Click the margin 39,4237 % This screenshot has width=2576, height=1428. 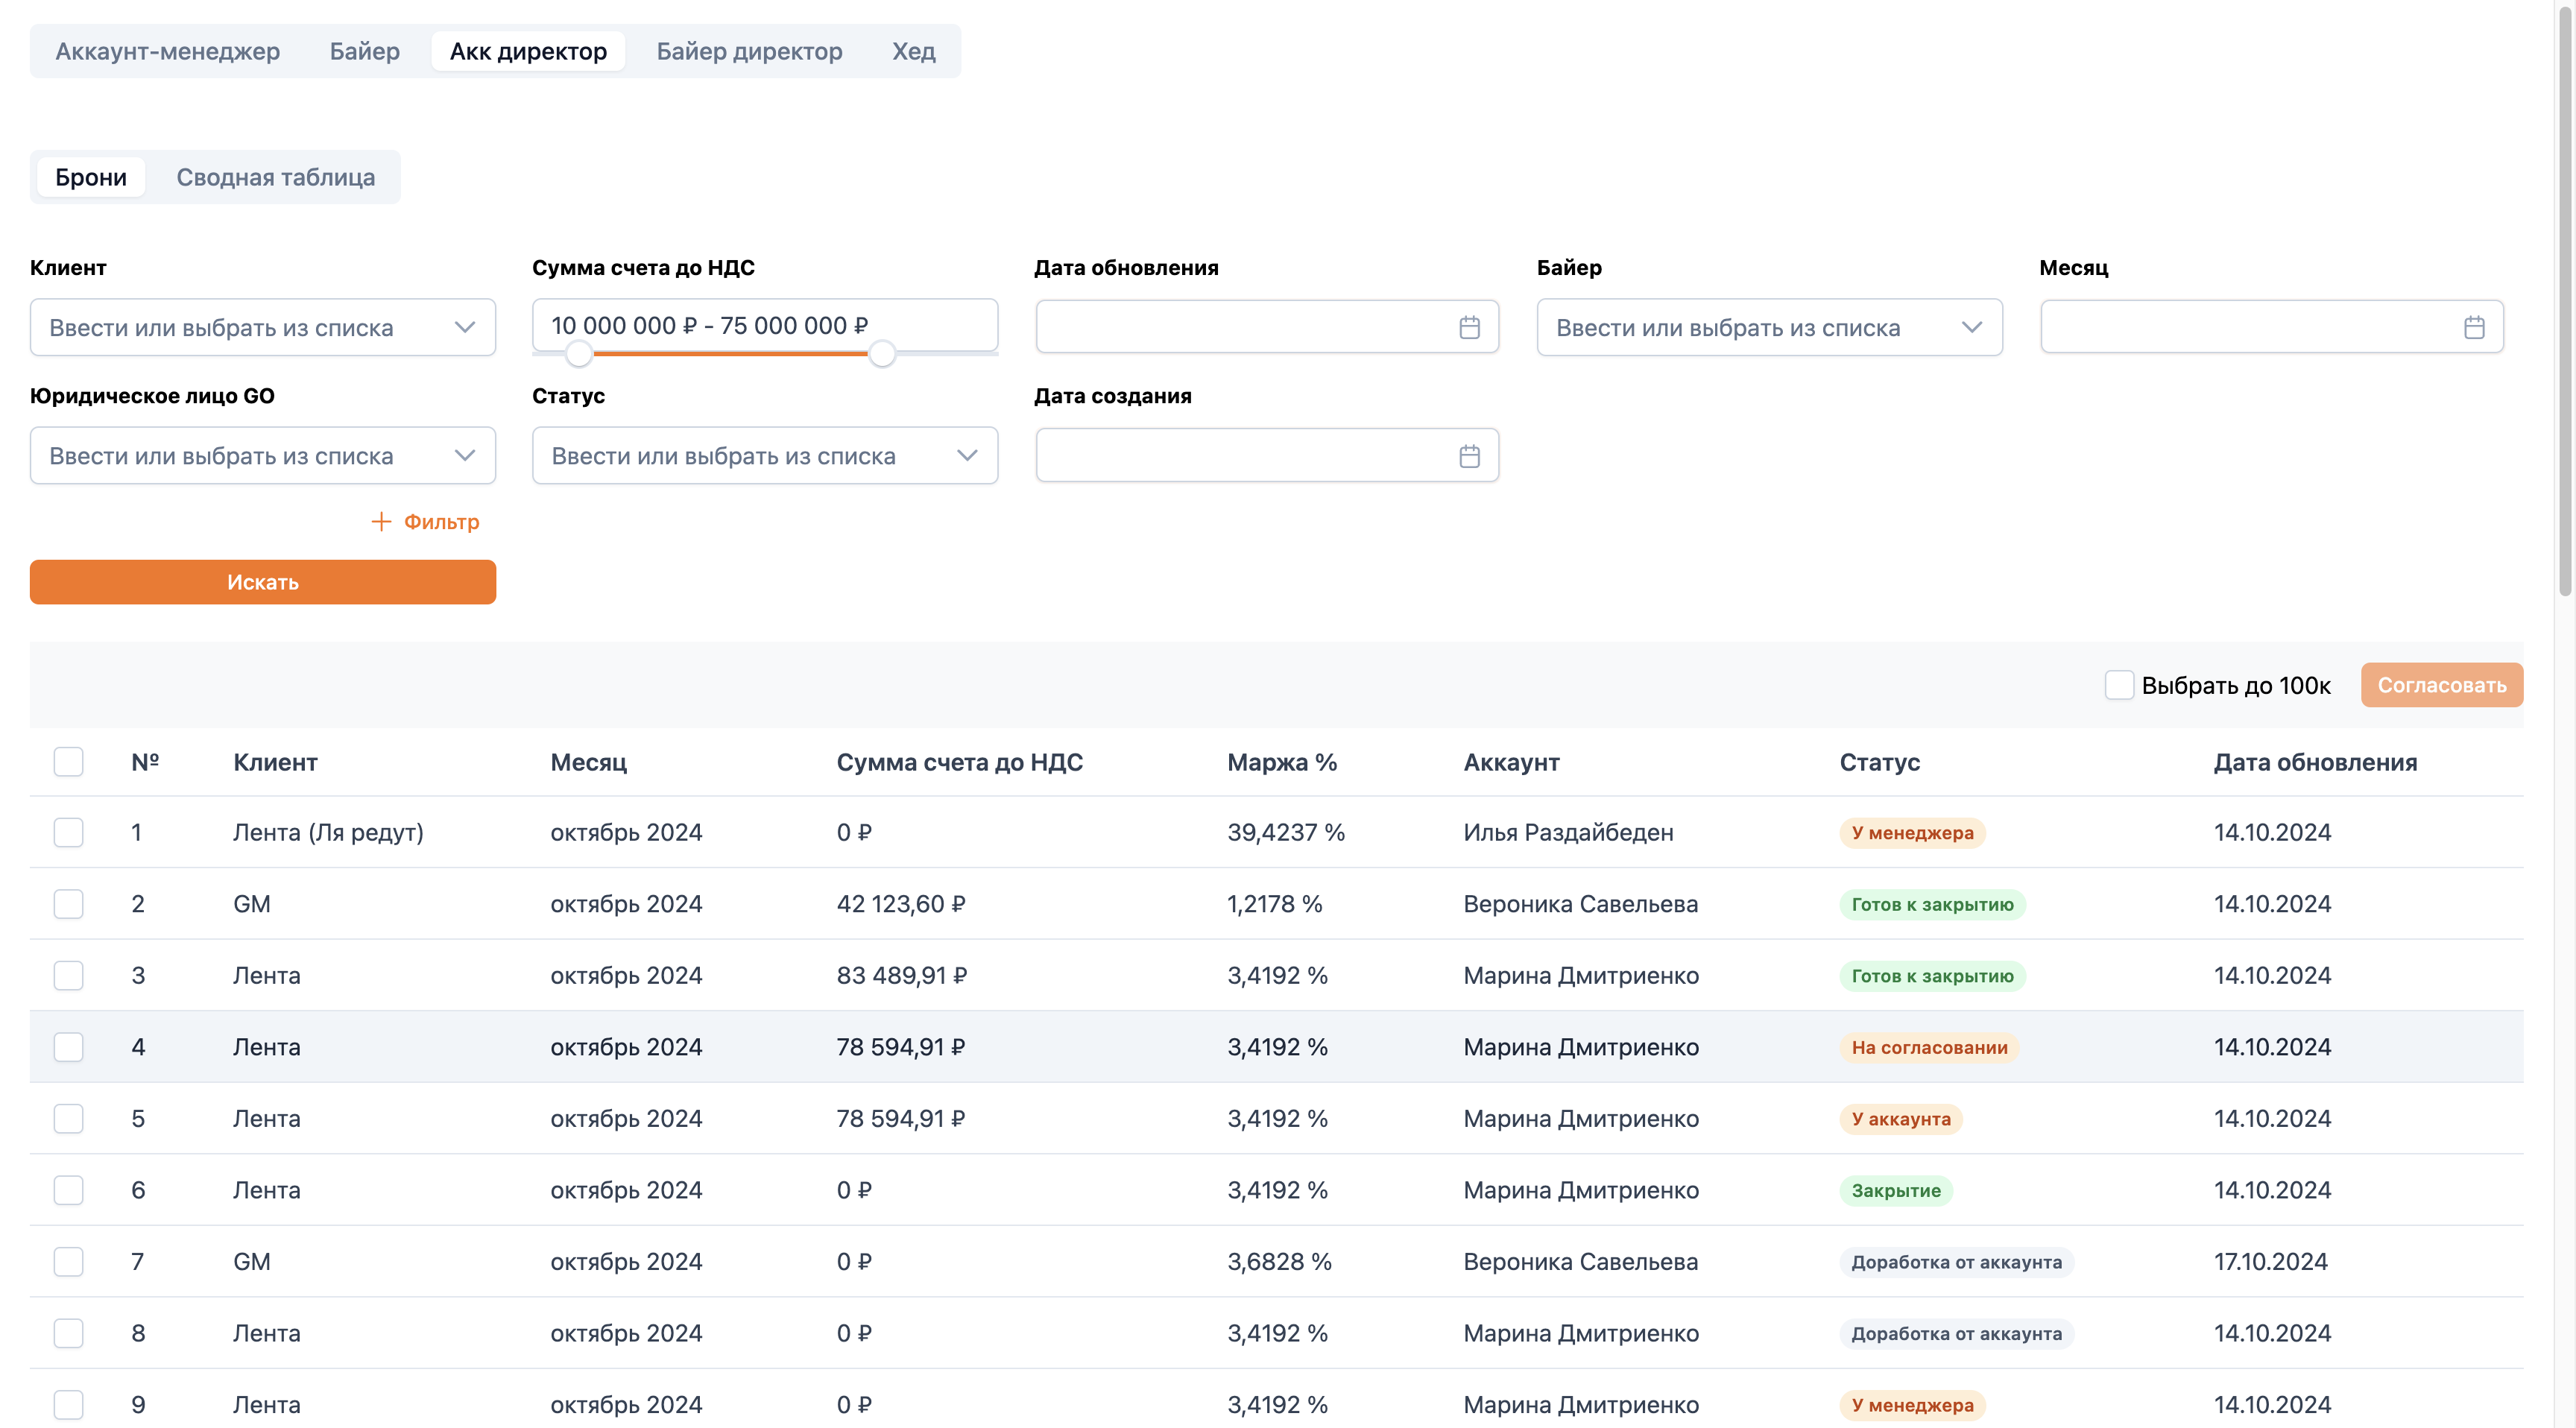click(1286, 832)
